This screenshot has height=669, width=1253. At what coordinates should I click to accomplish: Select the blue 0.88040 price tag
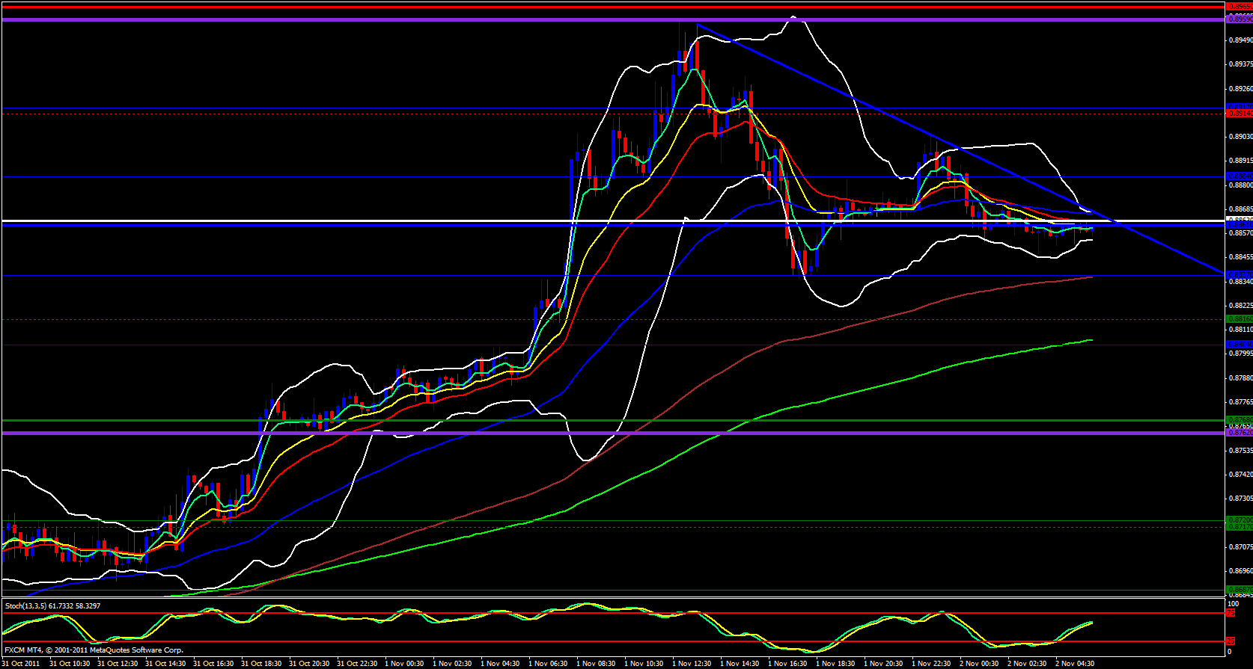tap(1239, 345)
